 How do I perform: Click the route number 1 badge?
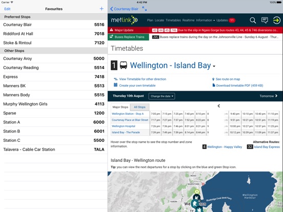tap(114, 65)
